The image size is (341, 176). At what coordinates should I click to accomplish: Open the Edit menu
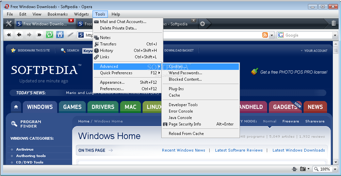coord(23,14)
